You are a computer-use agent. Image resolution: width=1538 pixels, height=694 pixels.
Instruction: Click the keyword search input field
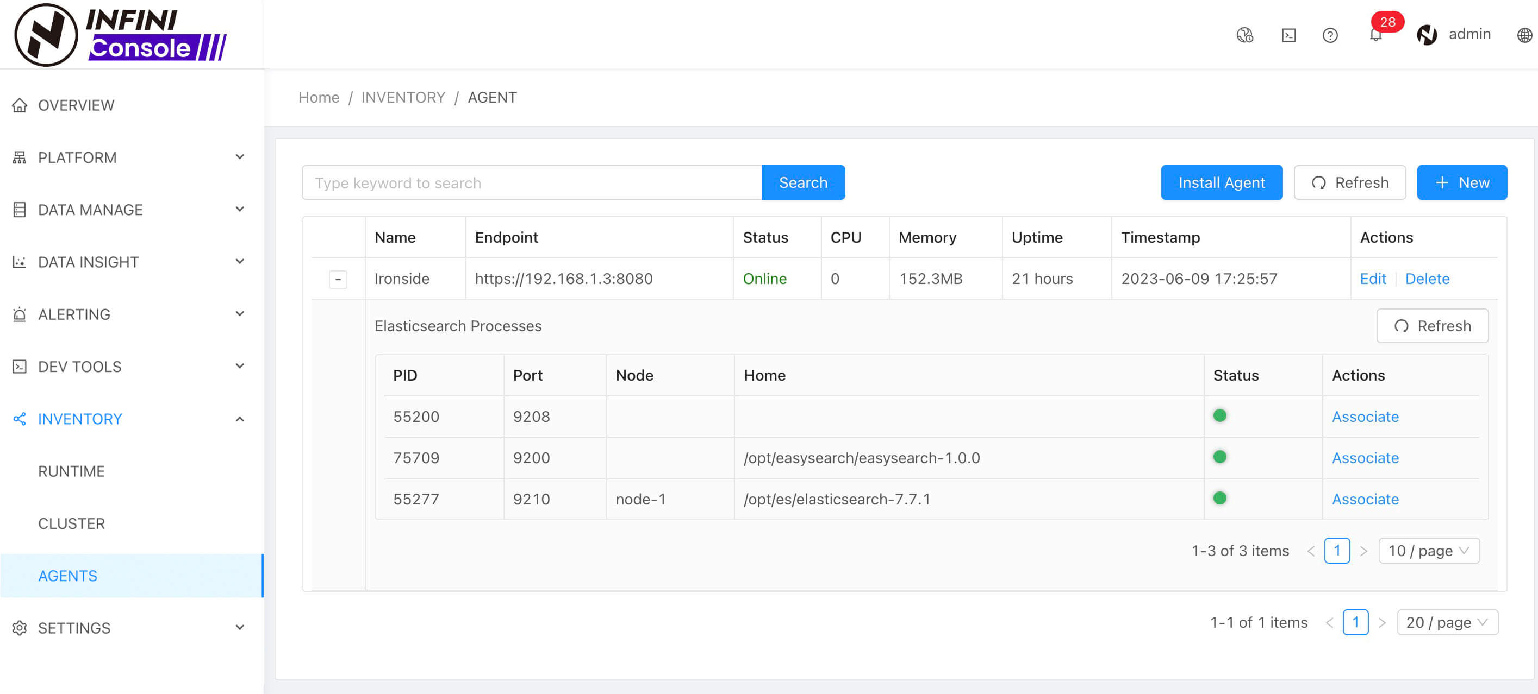(x=531, y=182)
